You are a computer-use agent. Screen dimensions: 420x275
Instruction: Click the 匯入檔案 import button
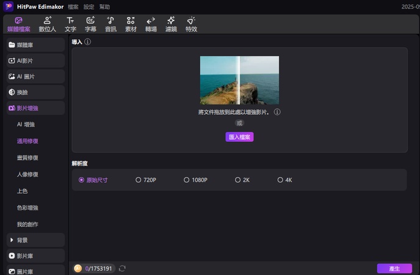[239, 137]
